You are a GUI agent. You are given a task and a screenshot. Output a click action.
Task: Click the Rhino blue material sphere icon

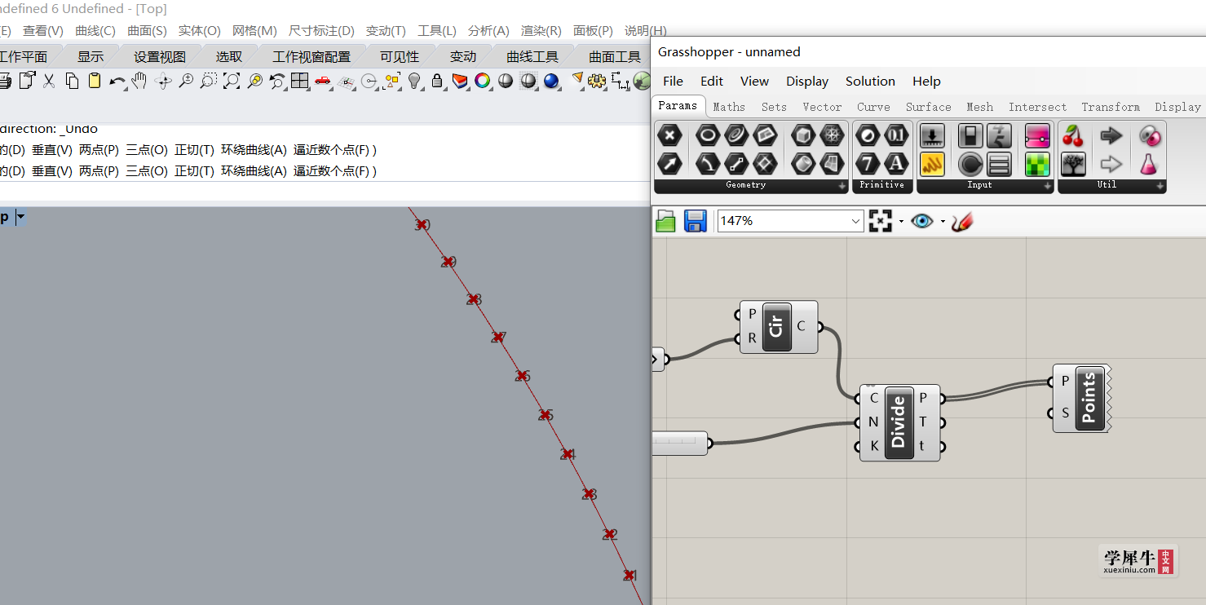[551, 80]
